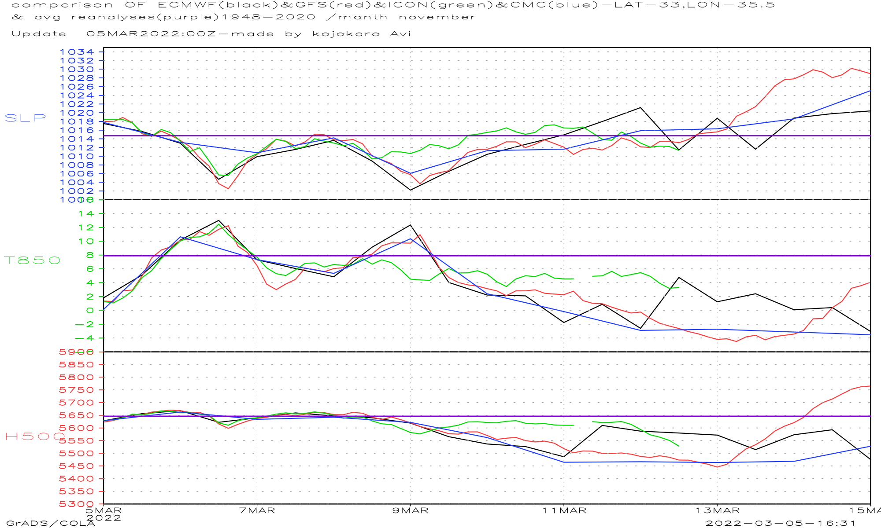
Task: Click the 1016 pressure axis value
Action: (77, 130)
